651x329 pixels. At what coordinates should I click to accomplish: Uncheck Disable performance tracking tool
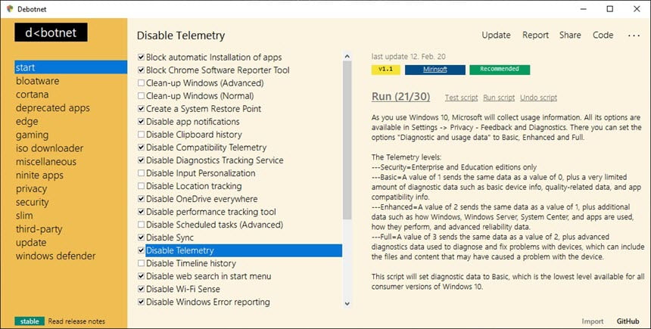pos(141,212)
